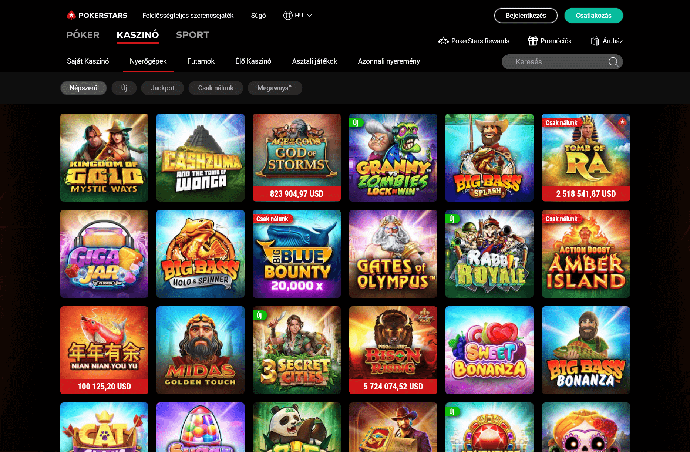Click the star badge on Tomb of Ra
This screenshot has height=452, width=690.
click(x=622, y=121)
